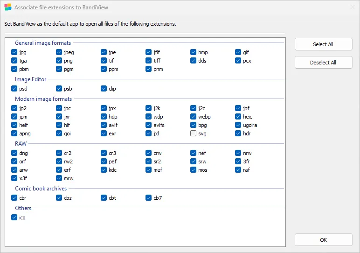
Task: Uncheck the psd extension
Action: [14, 89]
